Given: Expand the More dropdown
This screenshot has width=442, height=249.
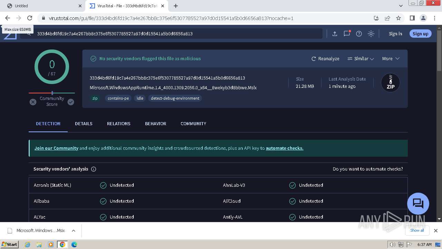Looking at the screenshot, I should pos(391,58).
